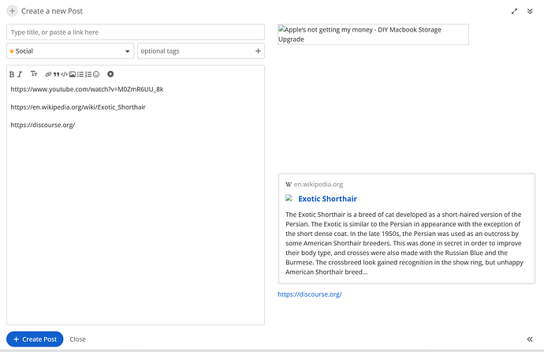Screen dimensions: 544x352
Task: Open the text size heading tool
Action: coord(34,73)
